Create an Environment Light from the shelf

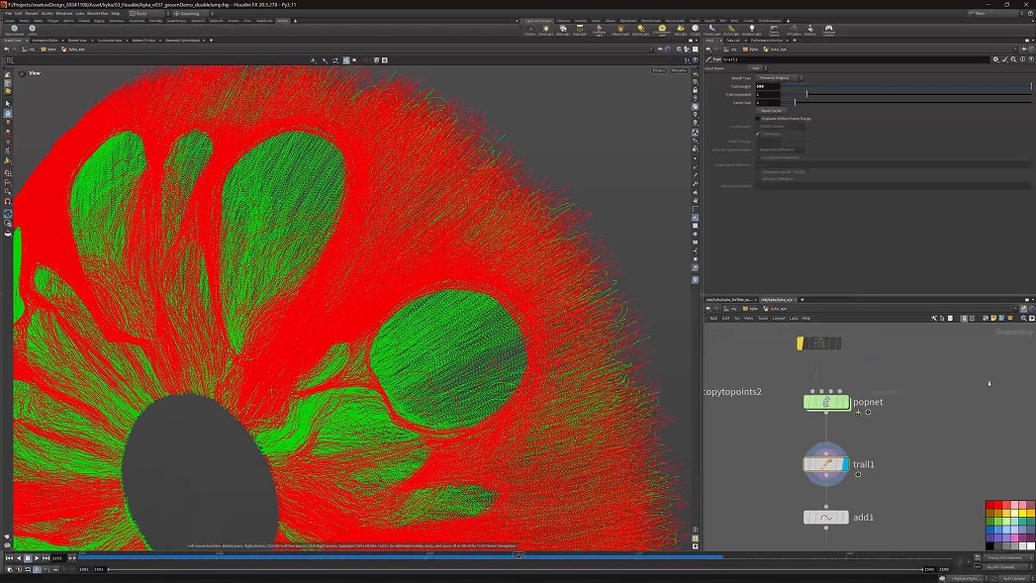pos(662,30)
